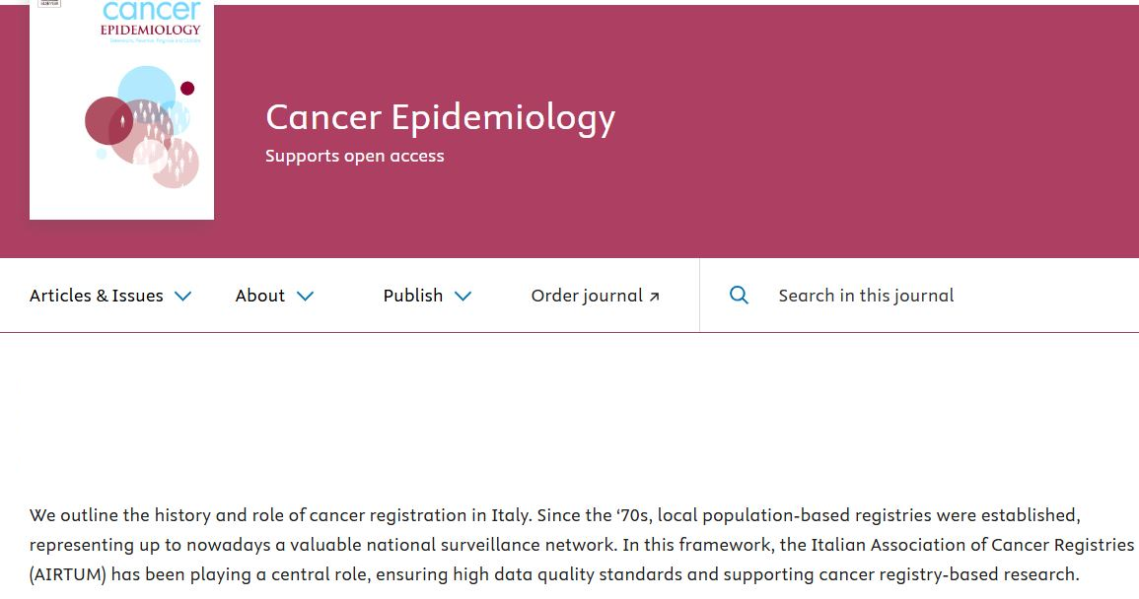Select the Publish menu label
Image resolution: width=1139 pixels, height=599 pixels.
tap(413, 296)
